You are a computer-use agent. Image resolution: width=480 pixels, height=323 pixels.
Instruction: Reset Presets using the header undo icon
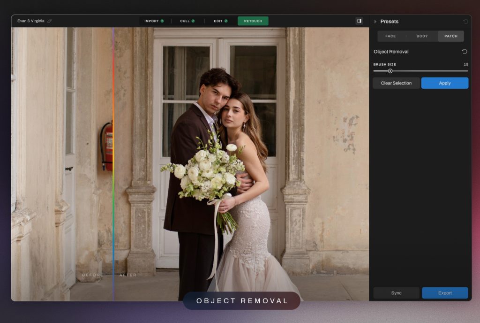coord(465,22)
